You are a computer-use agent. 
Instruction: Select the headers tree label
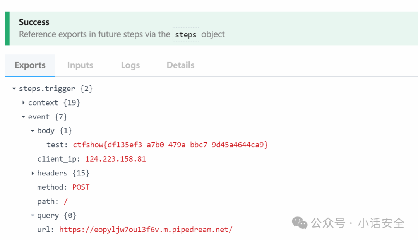(x=52, y=173)
